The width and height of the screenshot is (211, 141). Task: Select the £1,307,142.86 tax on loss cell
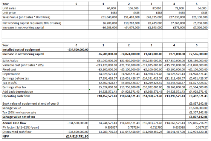pos(196,112)
